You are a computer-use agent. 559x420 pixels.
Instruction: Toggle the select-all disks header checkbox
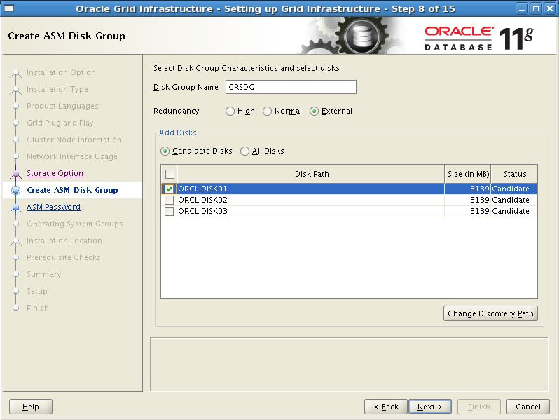click(x=170, y=174)
